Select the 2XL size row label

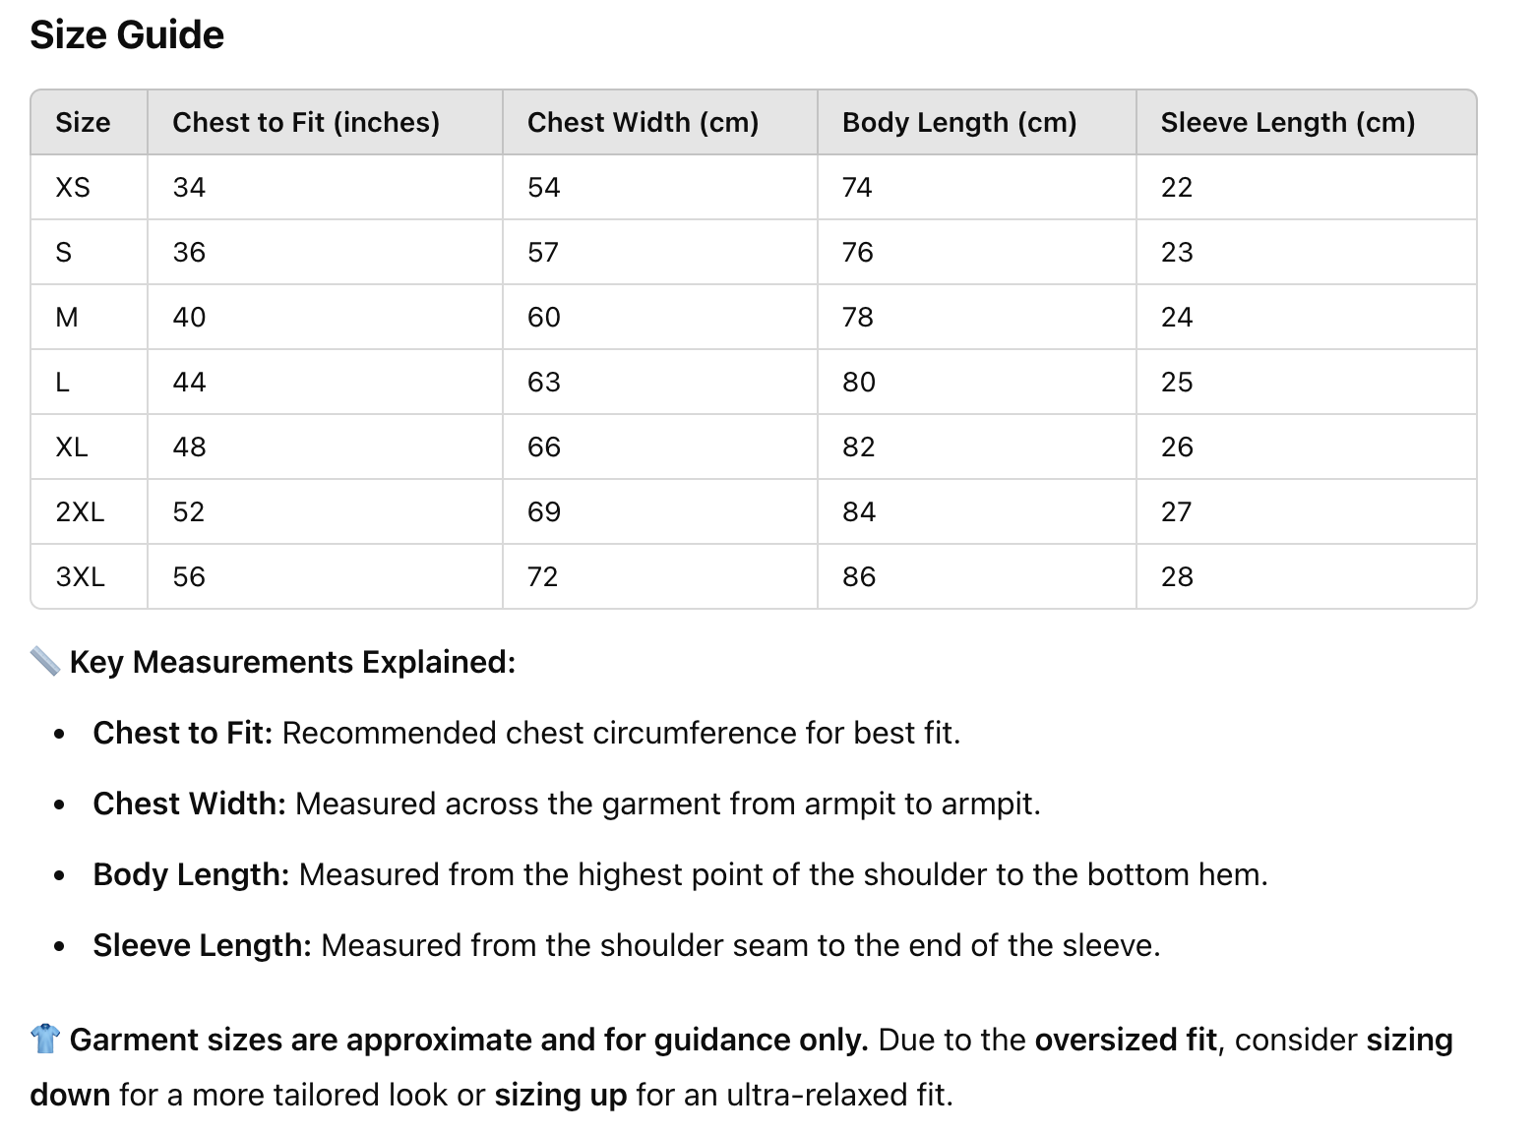click(x=80, y=512)
